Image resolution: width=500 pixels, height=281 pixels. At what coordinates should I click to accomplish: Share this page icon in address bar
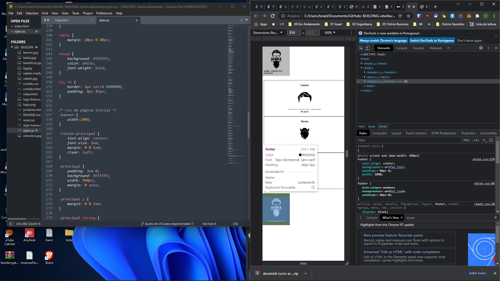tap(400, 16)
